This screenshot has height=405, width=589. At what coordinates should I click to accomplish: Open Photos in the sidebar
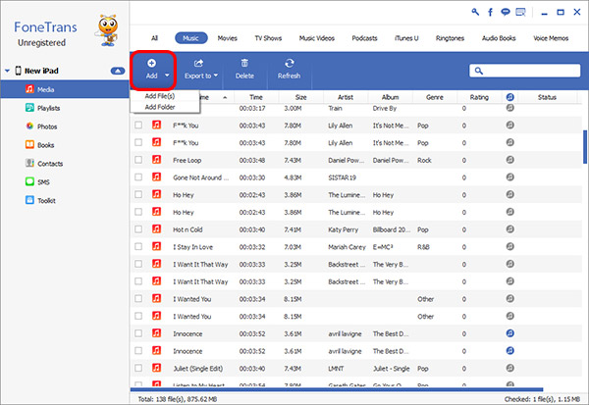pyautogui.click(x=47, y=127)
